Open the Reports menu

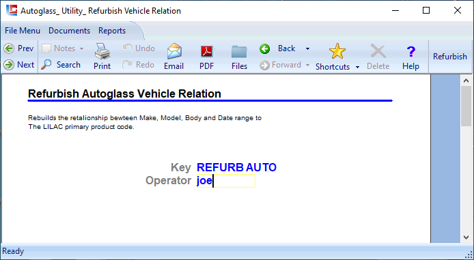(x=112, y=31)
